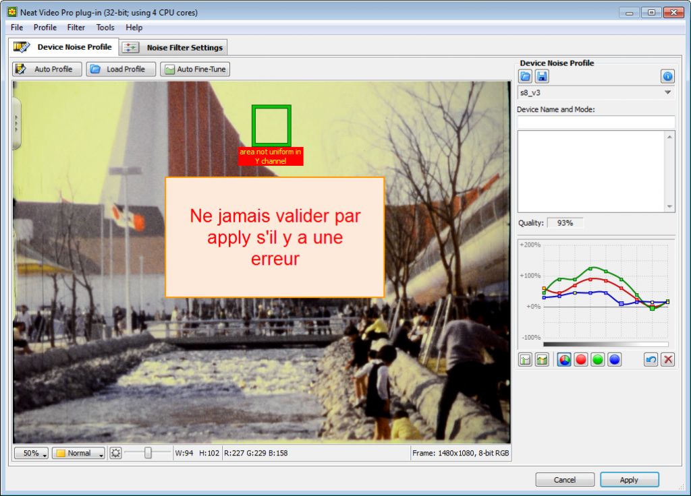
Task: Click the first noise graph mode icon
Action: coord(525,360)
